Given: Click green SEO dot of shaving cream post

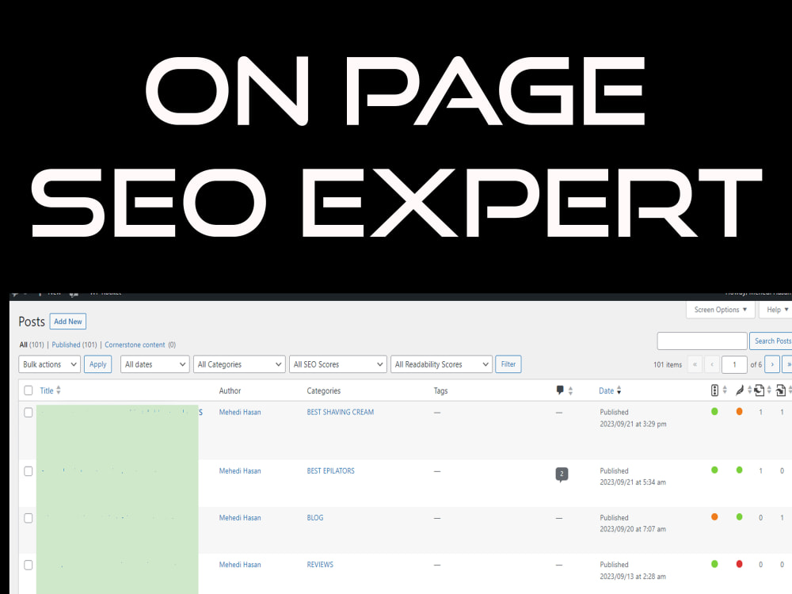Looking at the screenshot, I should [x=714, y=412].
